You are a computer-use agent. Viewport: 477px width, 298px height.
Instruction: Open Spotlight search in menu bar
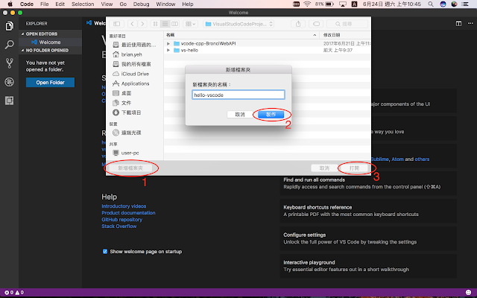431,4
